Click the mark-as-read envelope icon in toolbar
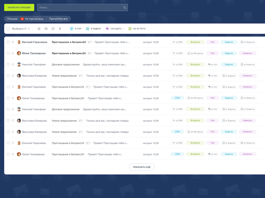Viewport: 265px width, 198px height. [39, 29]
